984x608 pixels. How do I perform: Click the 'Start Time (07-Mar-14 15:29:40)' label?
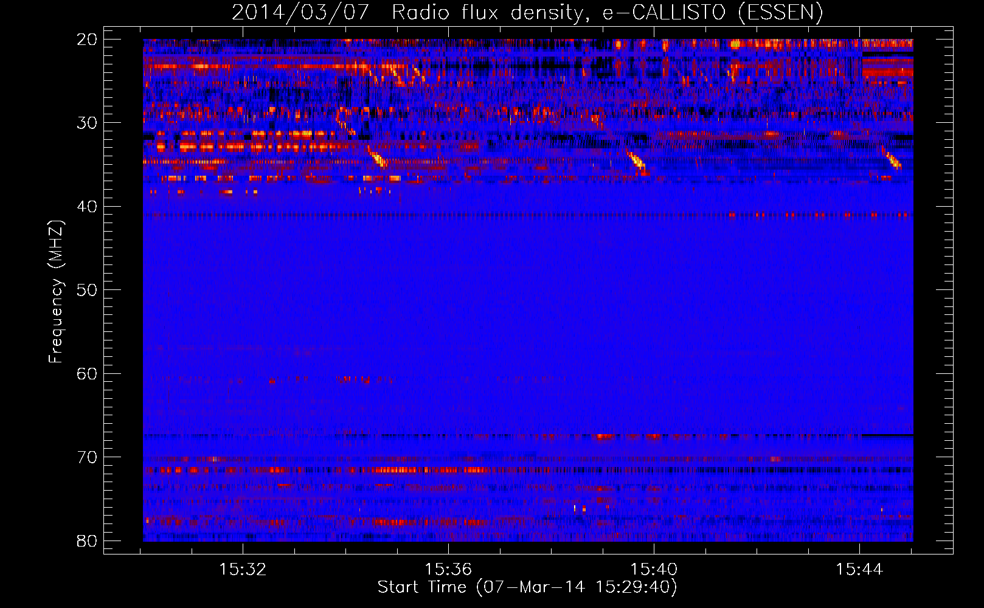(x=527, y=587)
